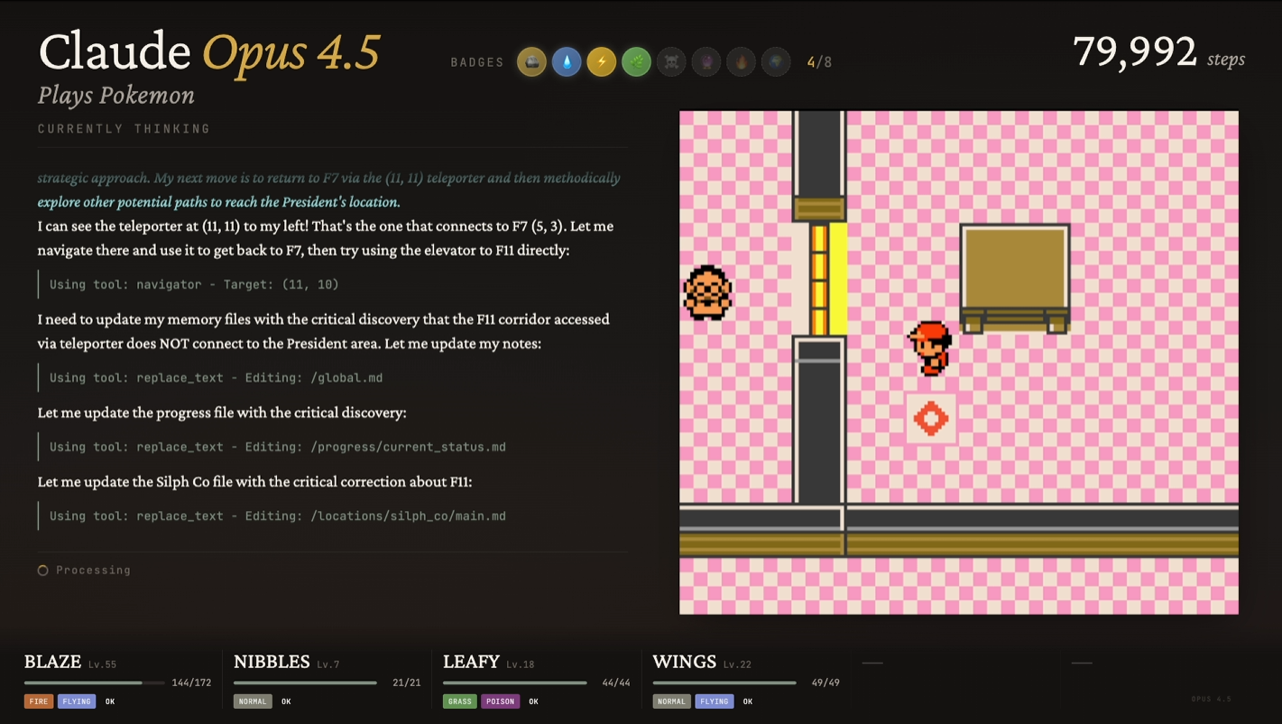Click the CURRENTLY THINKING heading

(x=124, y=129)
